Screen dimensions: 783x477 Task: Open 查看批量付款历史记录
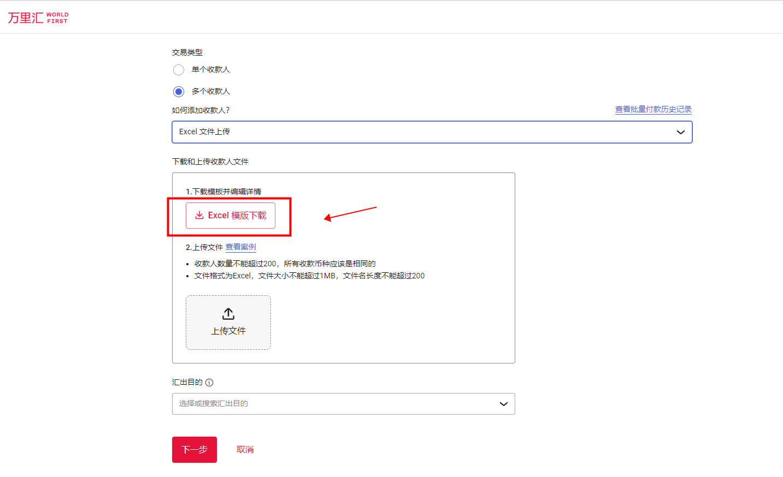point(653,109)
